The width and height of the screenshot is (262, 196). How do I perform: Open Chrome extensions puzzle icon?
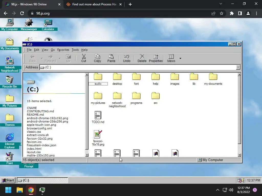pos(232,13)
